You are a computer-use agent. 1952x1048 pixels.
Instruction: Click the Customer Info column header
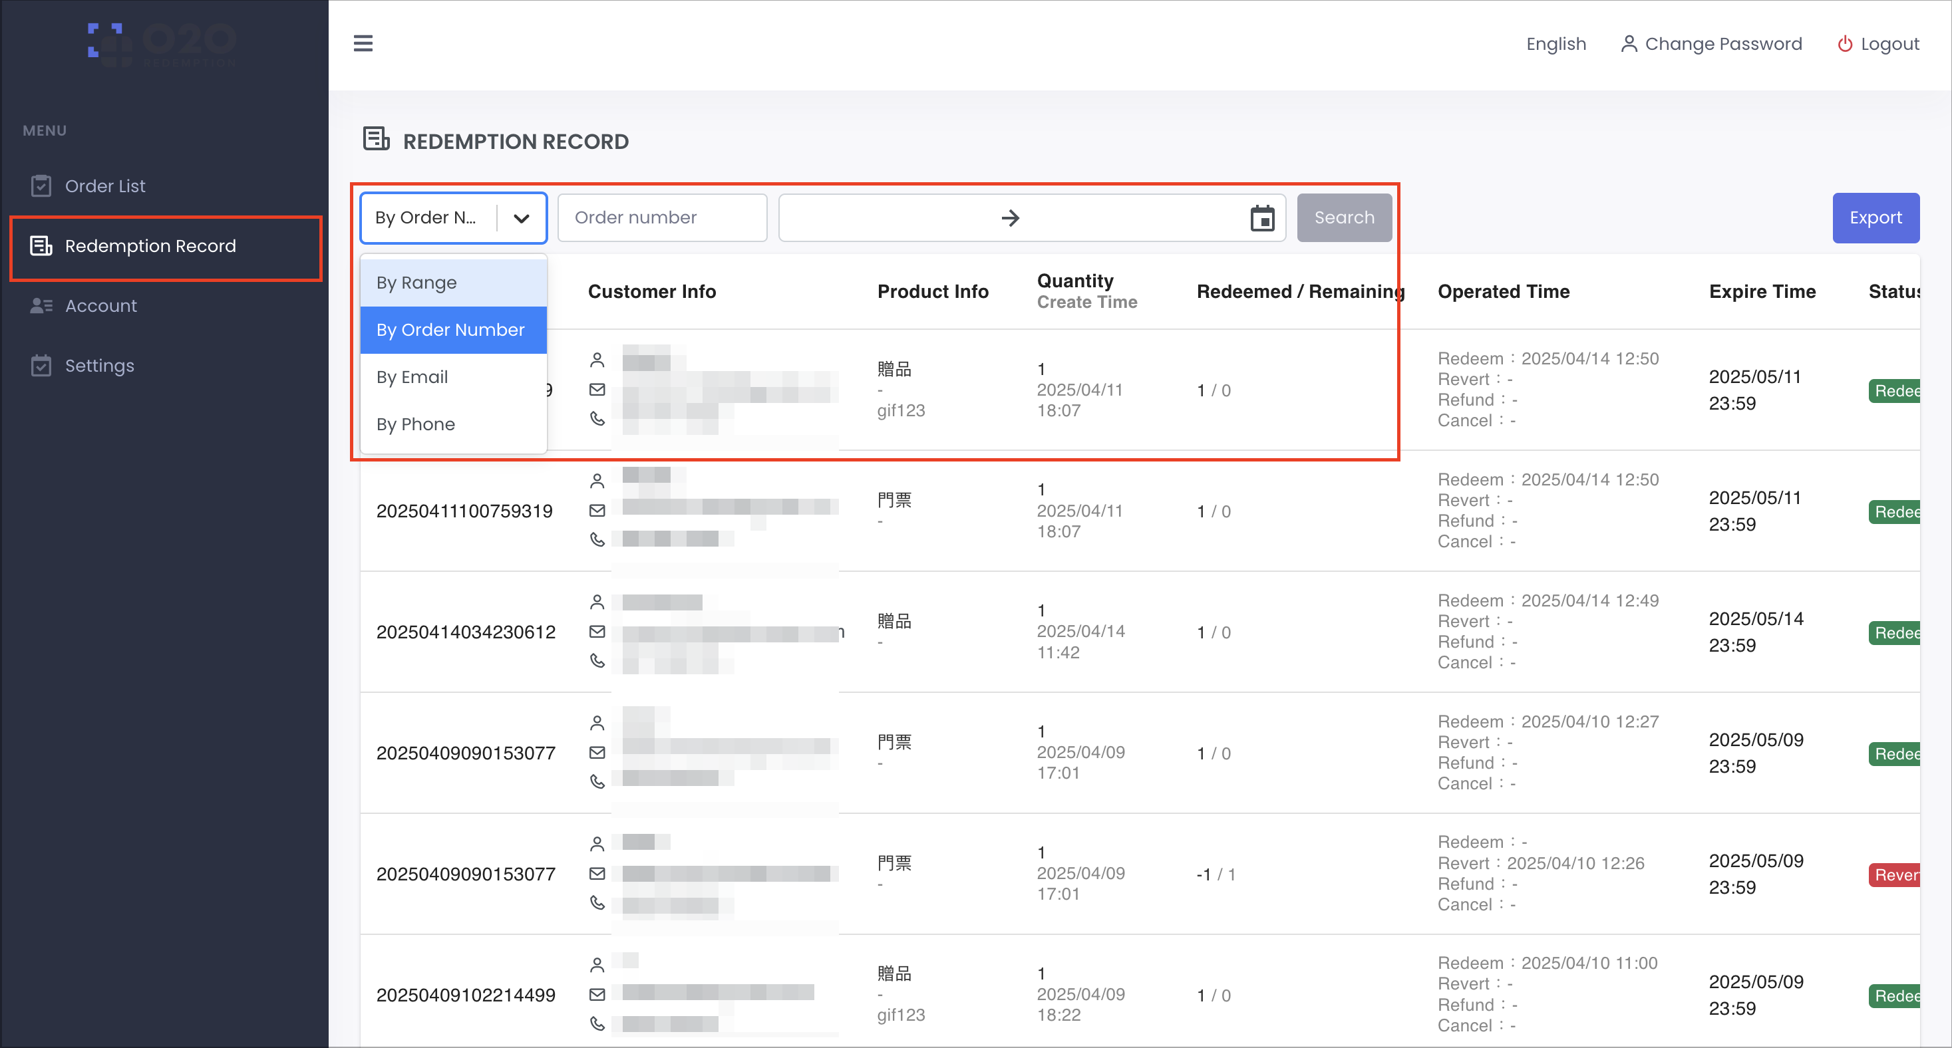[651, 291]
